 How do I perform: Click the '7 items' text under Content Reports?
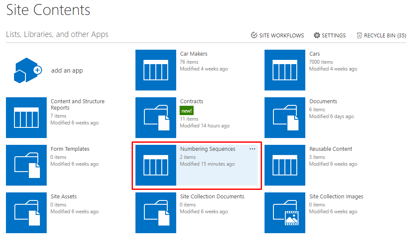pos(58,116)
